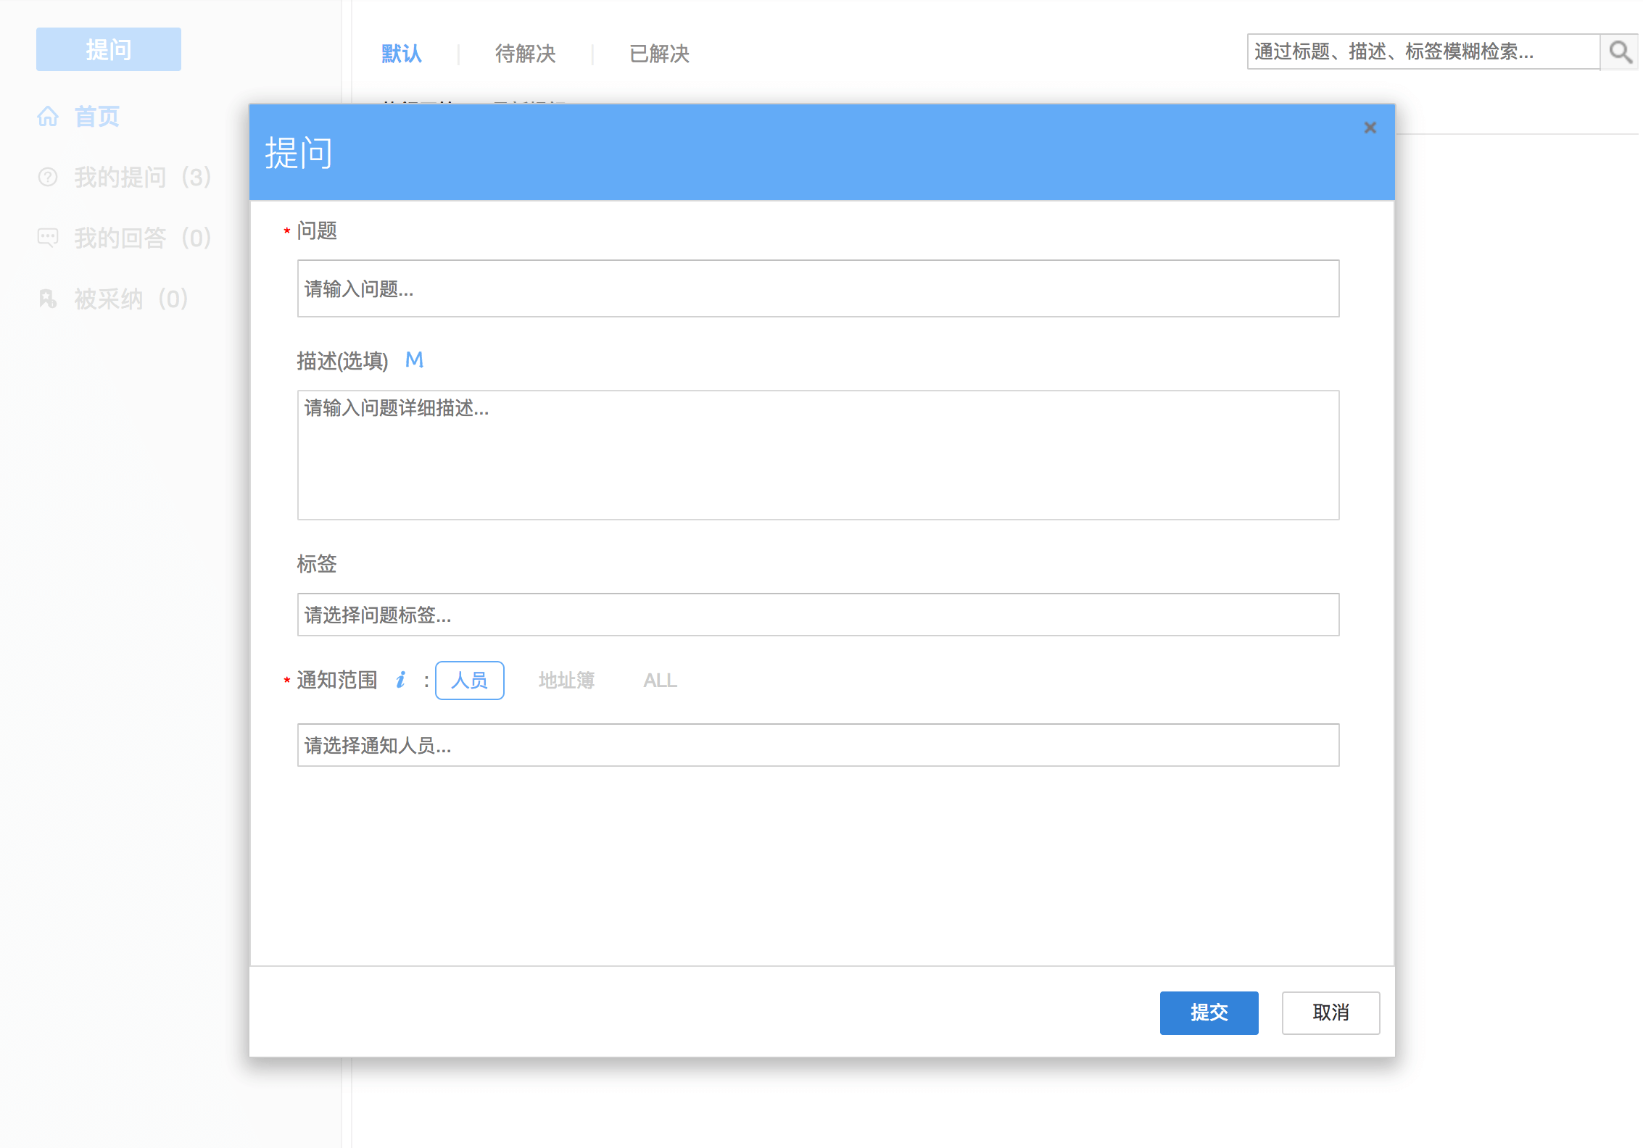The height and width of the screenshot is (1148, 1643).
Task: Focus the search box for 标题、描述、标签
Action: coord(1423,51)
